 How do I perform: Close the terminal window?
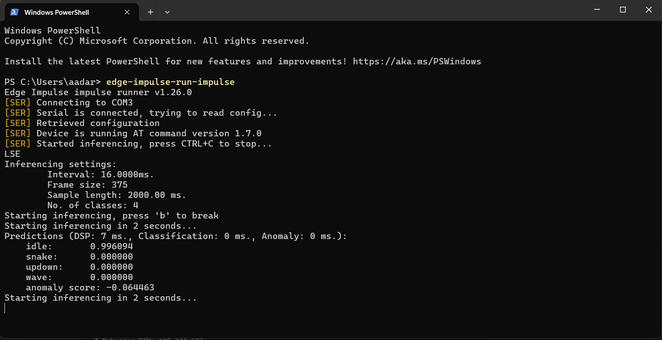[649, 9]
